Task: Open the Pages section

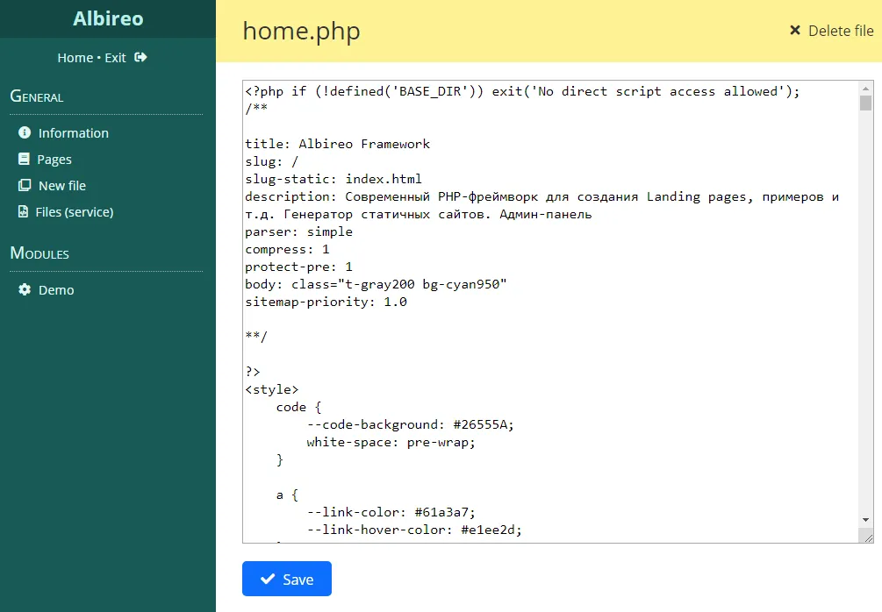Action: (54, 160)
